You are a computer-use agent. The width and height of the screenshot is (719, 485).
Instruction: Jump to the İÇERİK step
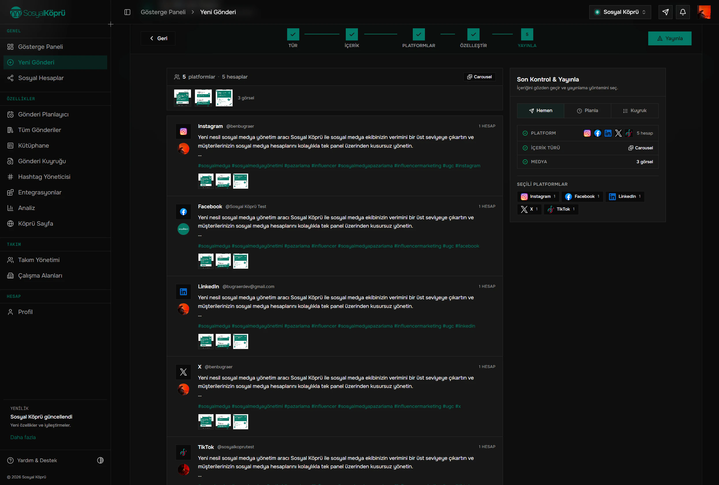[x=352, y=38]
